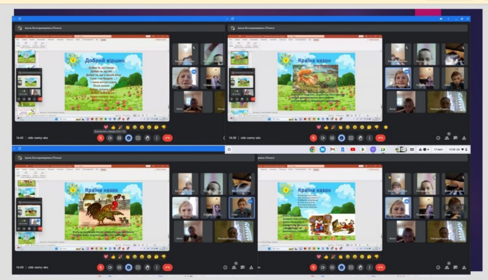
Task: Send a laughing reaction in the 14:38 call
Action: coord(348,127)
